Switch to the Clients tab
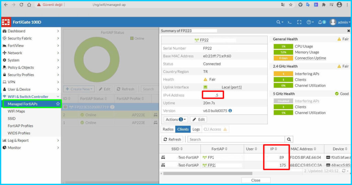Image resolution: width=352 pixels, height=185 pixels. point(183,129)
